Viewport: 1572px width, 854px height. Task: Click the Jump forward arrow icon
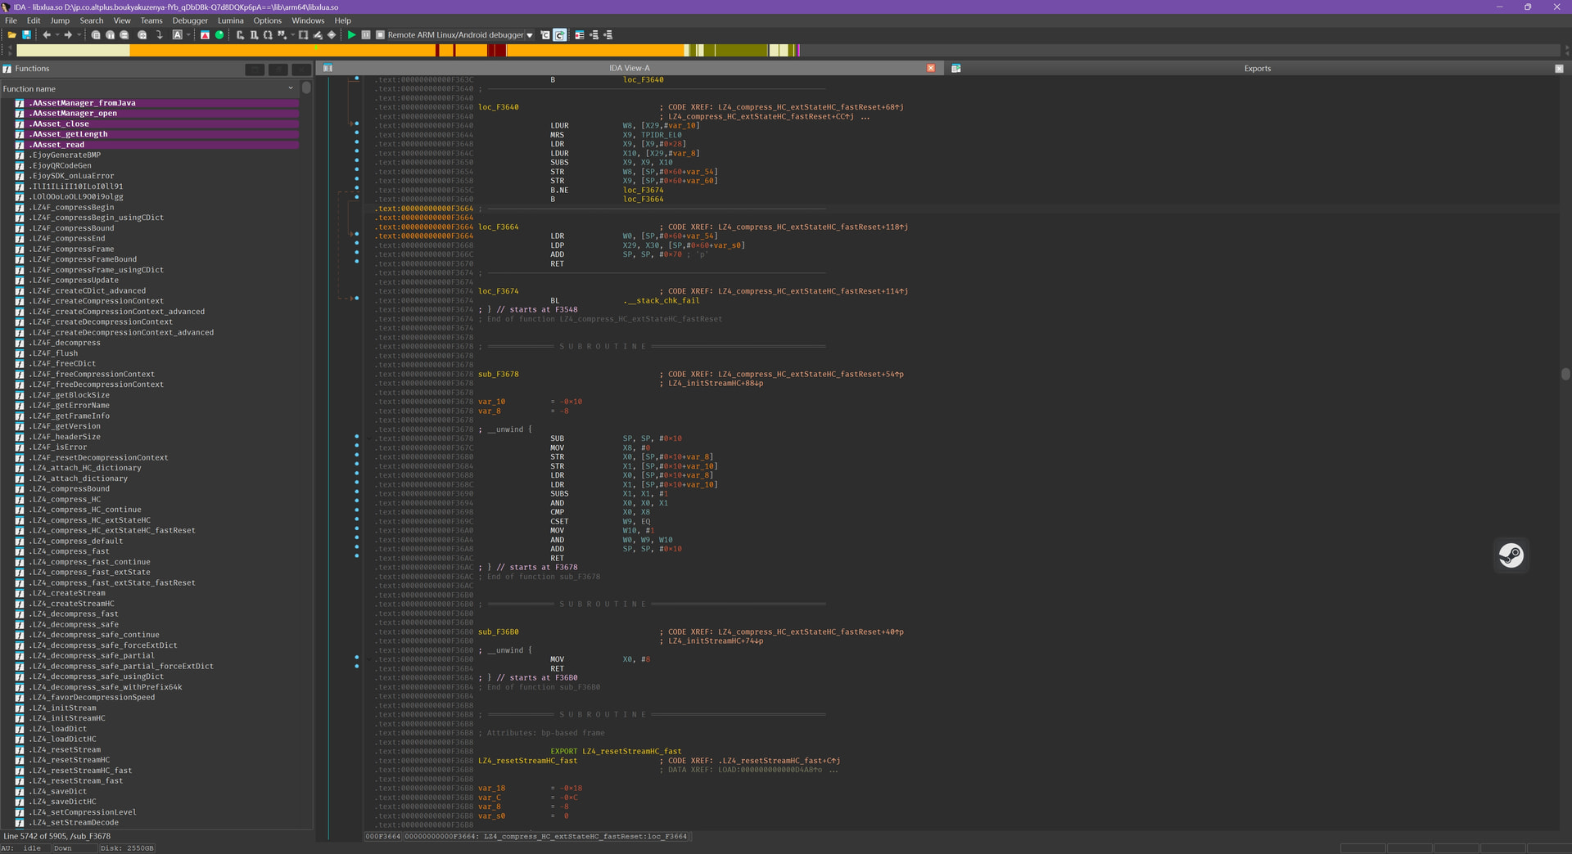click(x=68, y=35)
